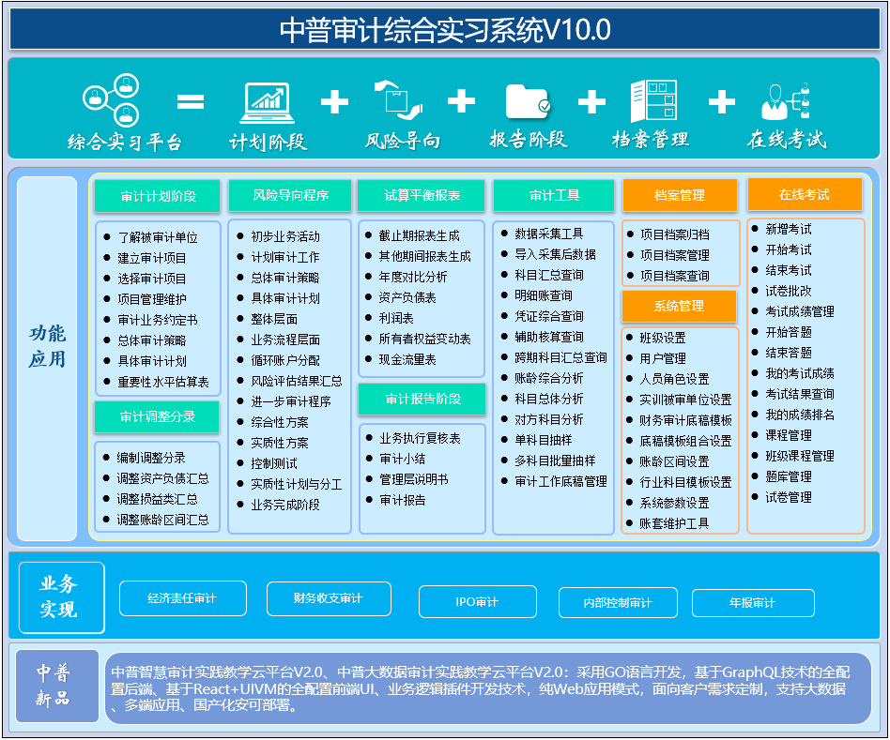Click 系统参数设置
The width and height of the screenshot is (890, 740).
tap(674, 503)
